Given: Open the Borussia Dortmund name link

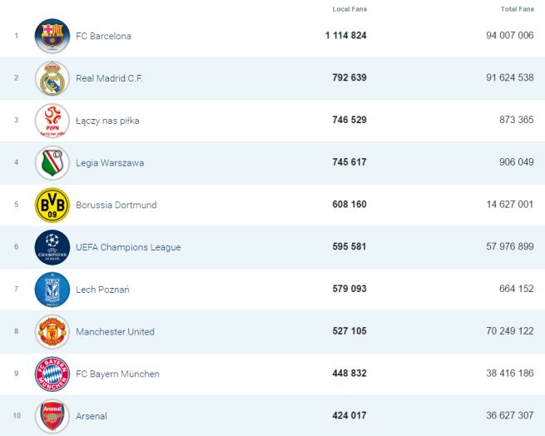Looking at the screenshot, I should [116, 206].
